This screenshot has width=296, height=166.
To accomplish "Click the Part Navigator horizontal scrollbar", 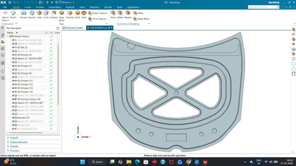I will [25, 133].
